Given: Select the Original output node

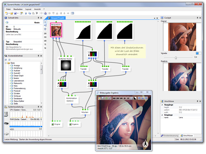Looking at the screenshot, I should point(56,124).
